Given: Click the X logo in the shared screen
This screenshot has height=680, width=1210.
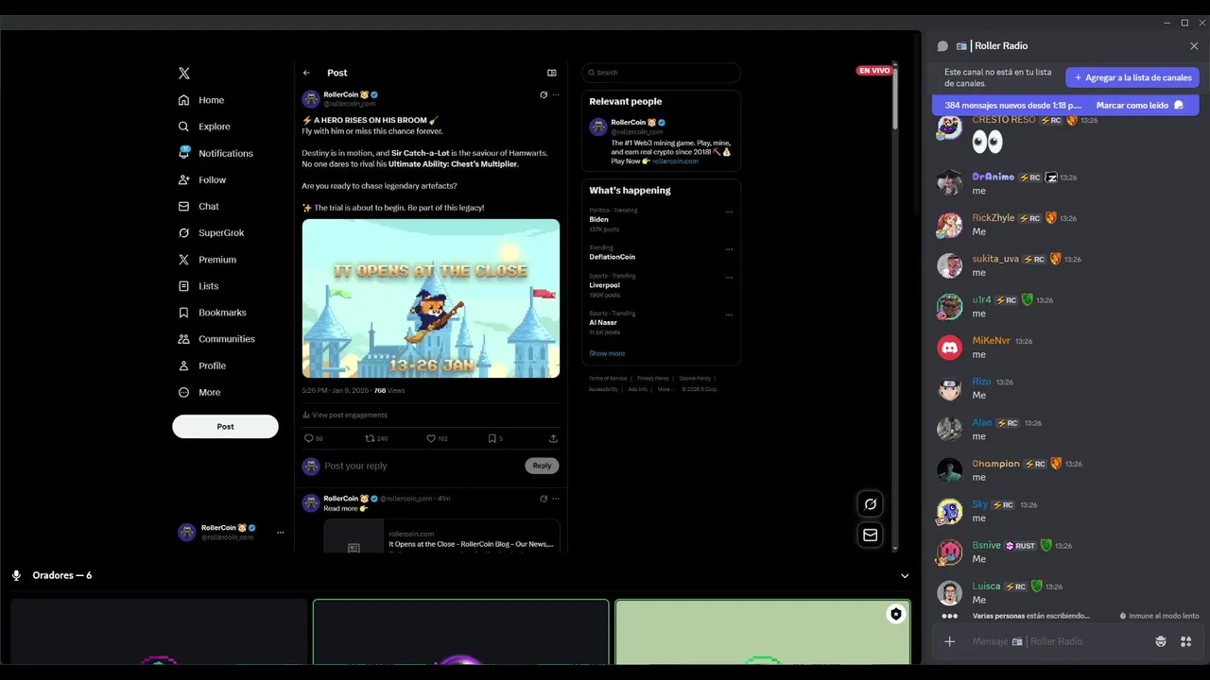Looking at the screenshot, I should pos(183,73).
